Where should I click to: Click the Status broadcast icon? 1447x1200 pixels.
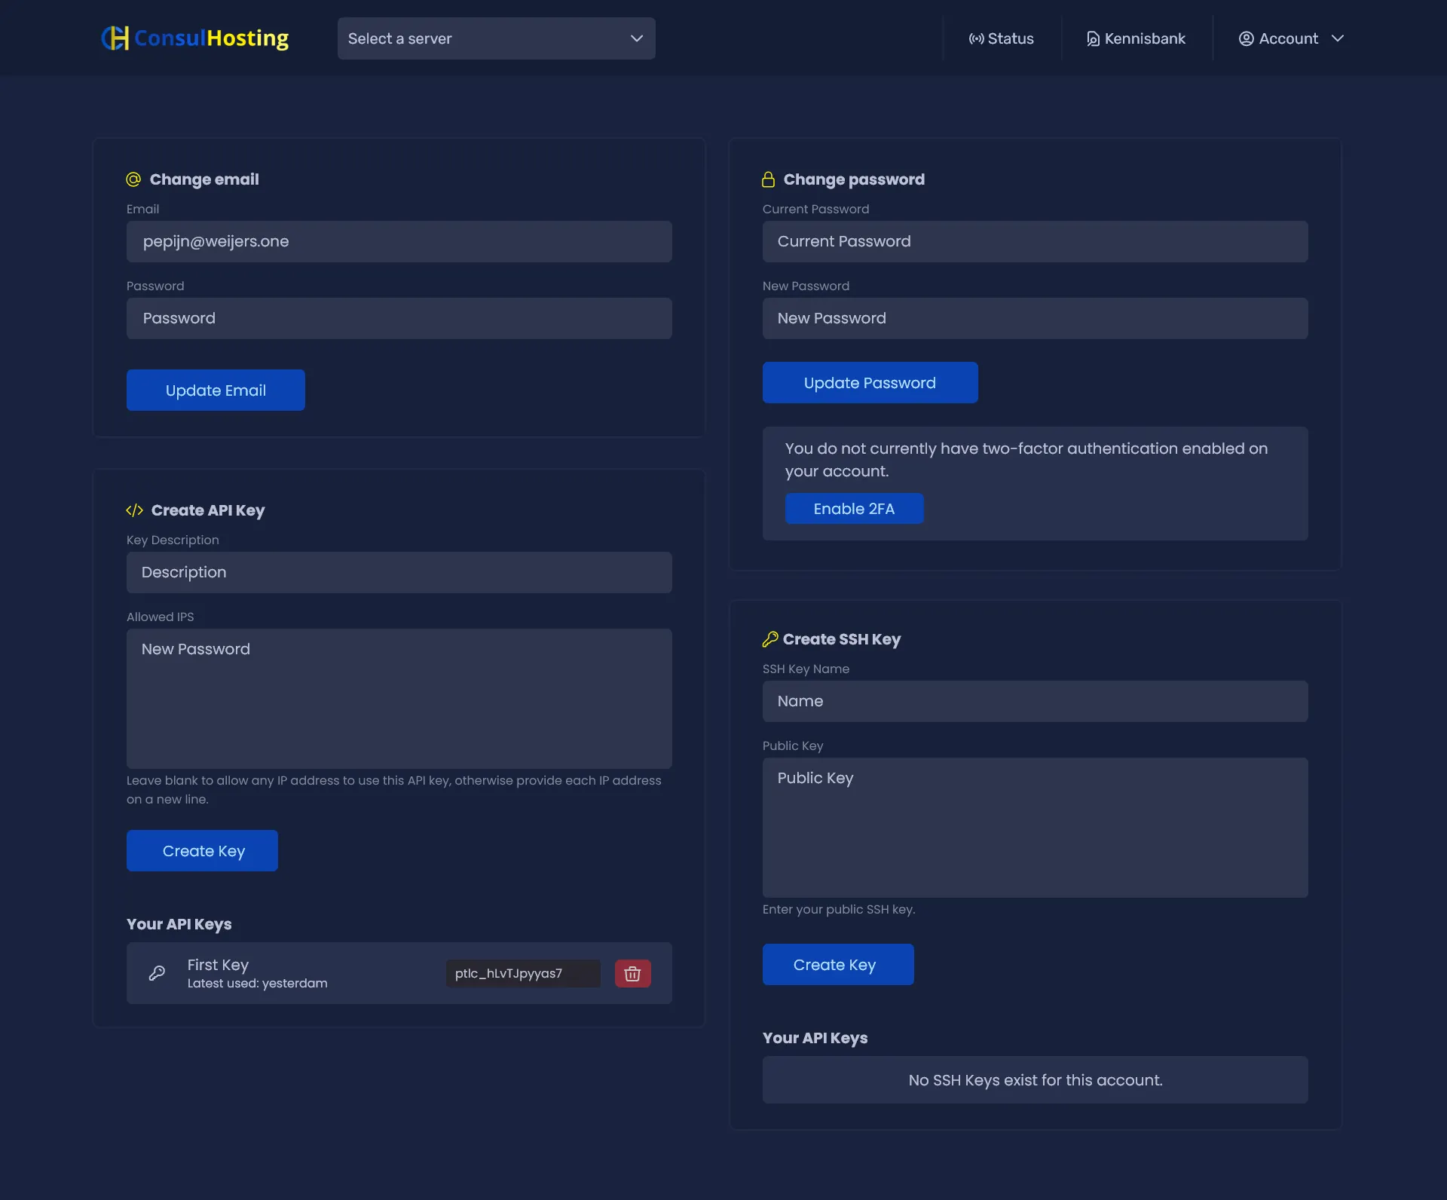point(976,38)
